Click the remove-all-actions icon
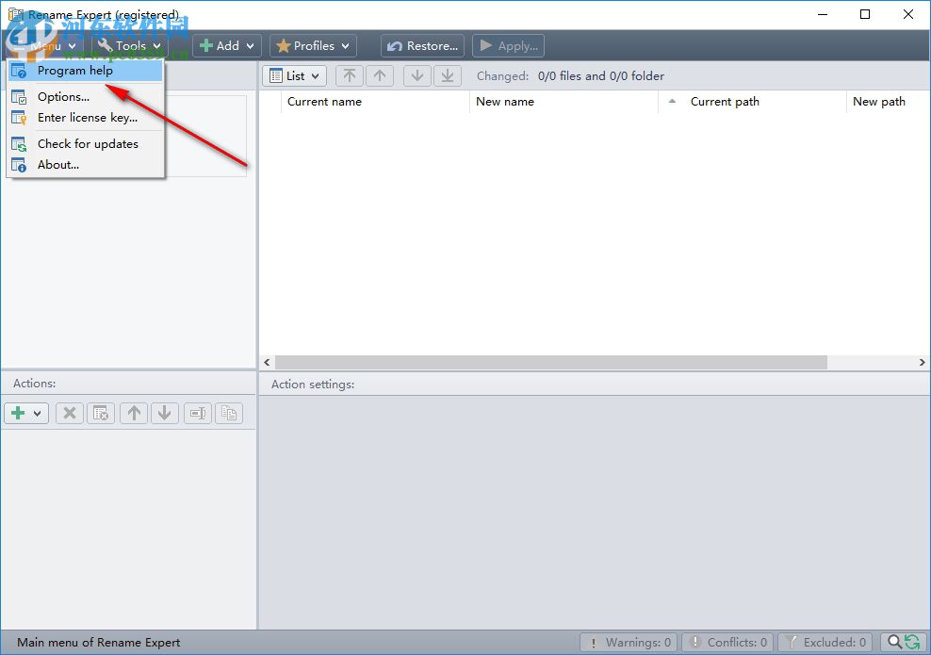Viewport: 931px width, 655px height. coord(101,413)
